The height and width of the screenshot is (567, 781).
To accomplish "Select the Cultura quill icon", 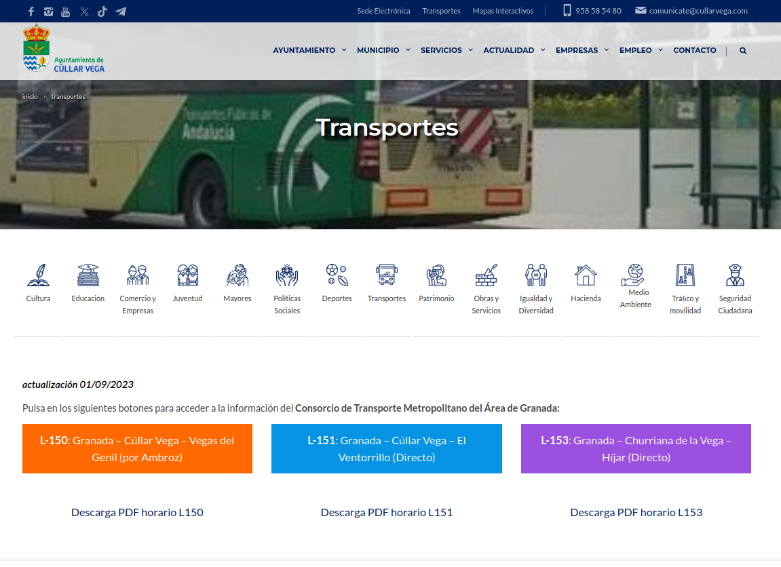I will 39,276.
